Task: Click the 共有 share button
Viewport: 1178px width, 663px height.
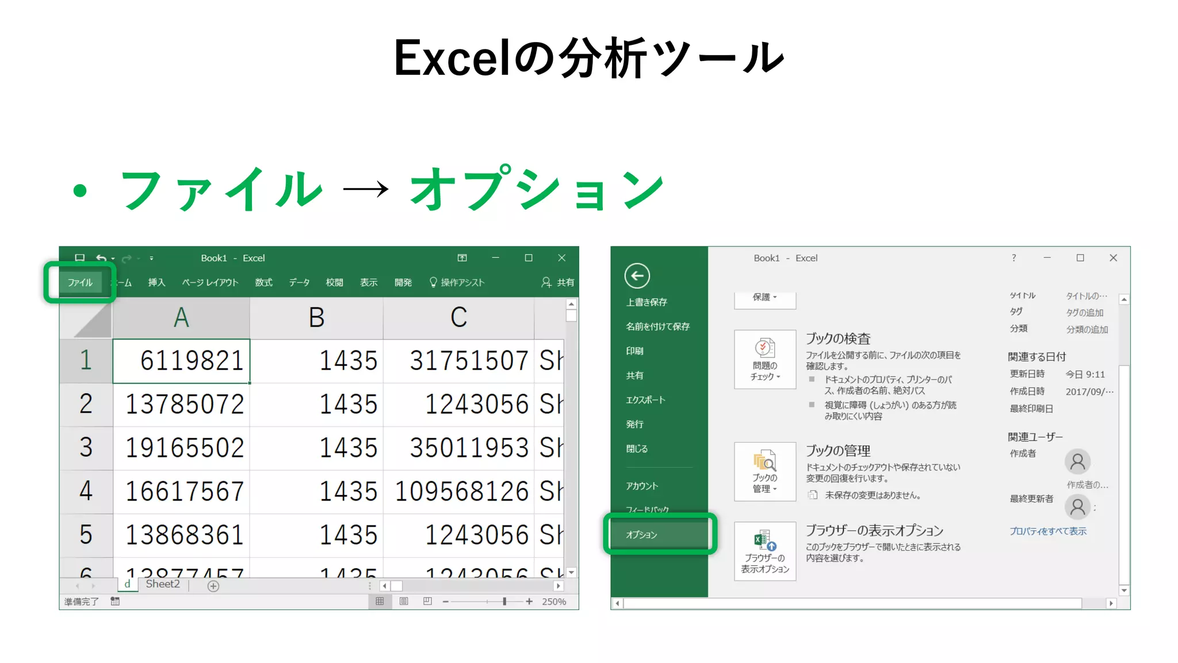Action: [558, 282]
